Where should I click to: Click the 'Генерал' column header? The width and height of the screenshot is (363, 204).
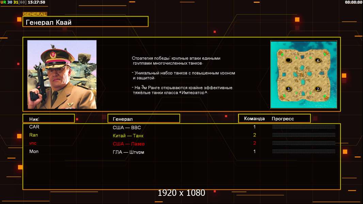click(x=144, y=118)
